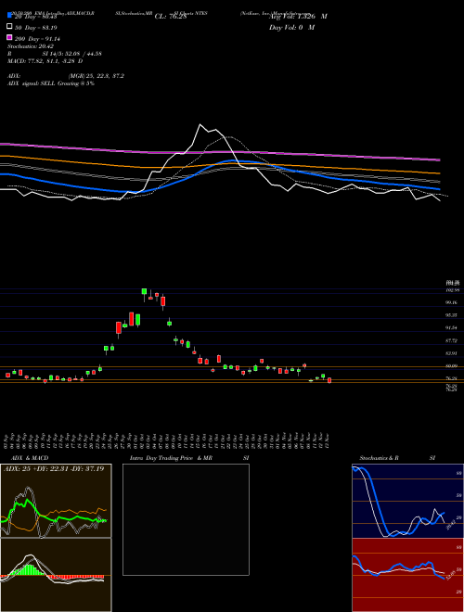The width and height of the screenshot is (464, 612).
Task: Open the blue Stochastics chart panel
Action: pyautogui.click(x=407, y=501)
